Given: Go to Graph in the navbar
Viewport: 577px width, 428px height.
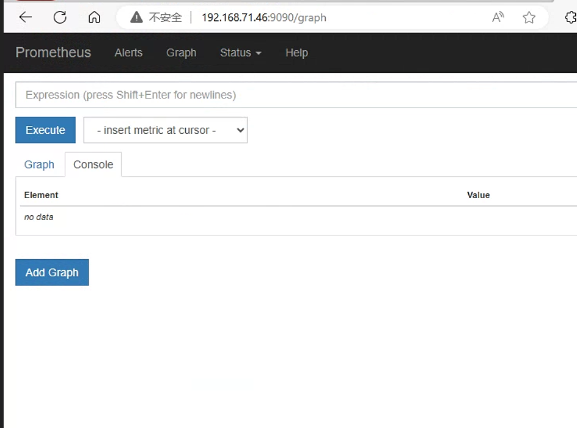Looking at the screenshot, I should pyautogui.click(x=181, y=53).
